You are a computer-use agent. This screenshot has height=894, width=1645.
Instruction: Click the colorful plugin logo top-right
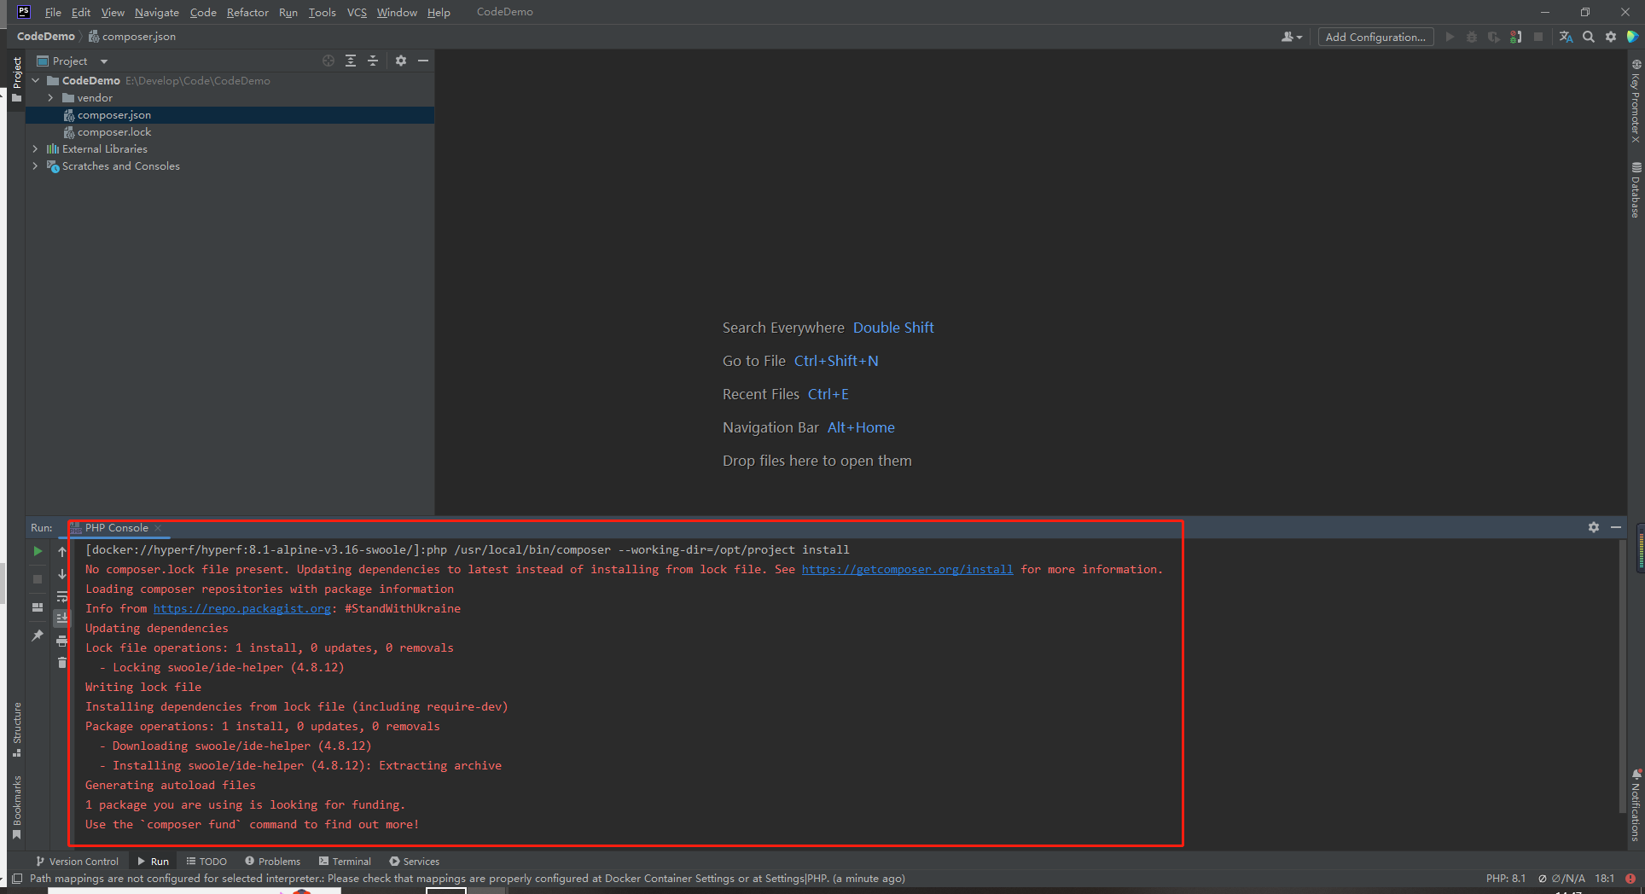click(x=1632, y=37)
